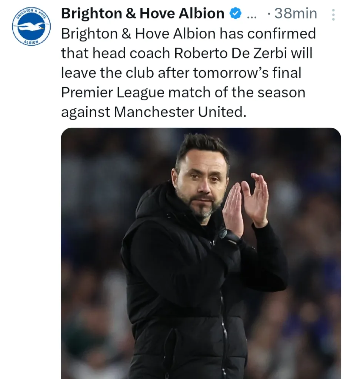Open the Brighton & Hove Albion crest avatar

tap(31, 26)
